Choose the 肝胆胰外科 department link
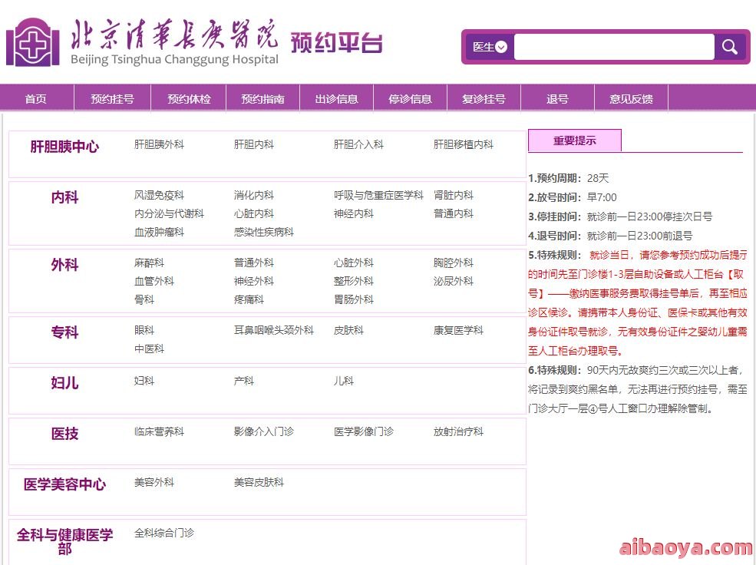The width and height of the screenshot is (756, 565). 159,144
